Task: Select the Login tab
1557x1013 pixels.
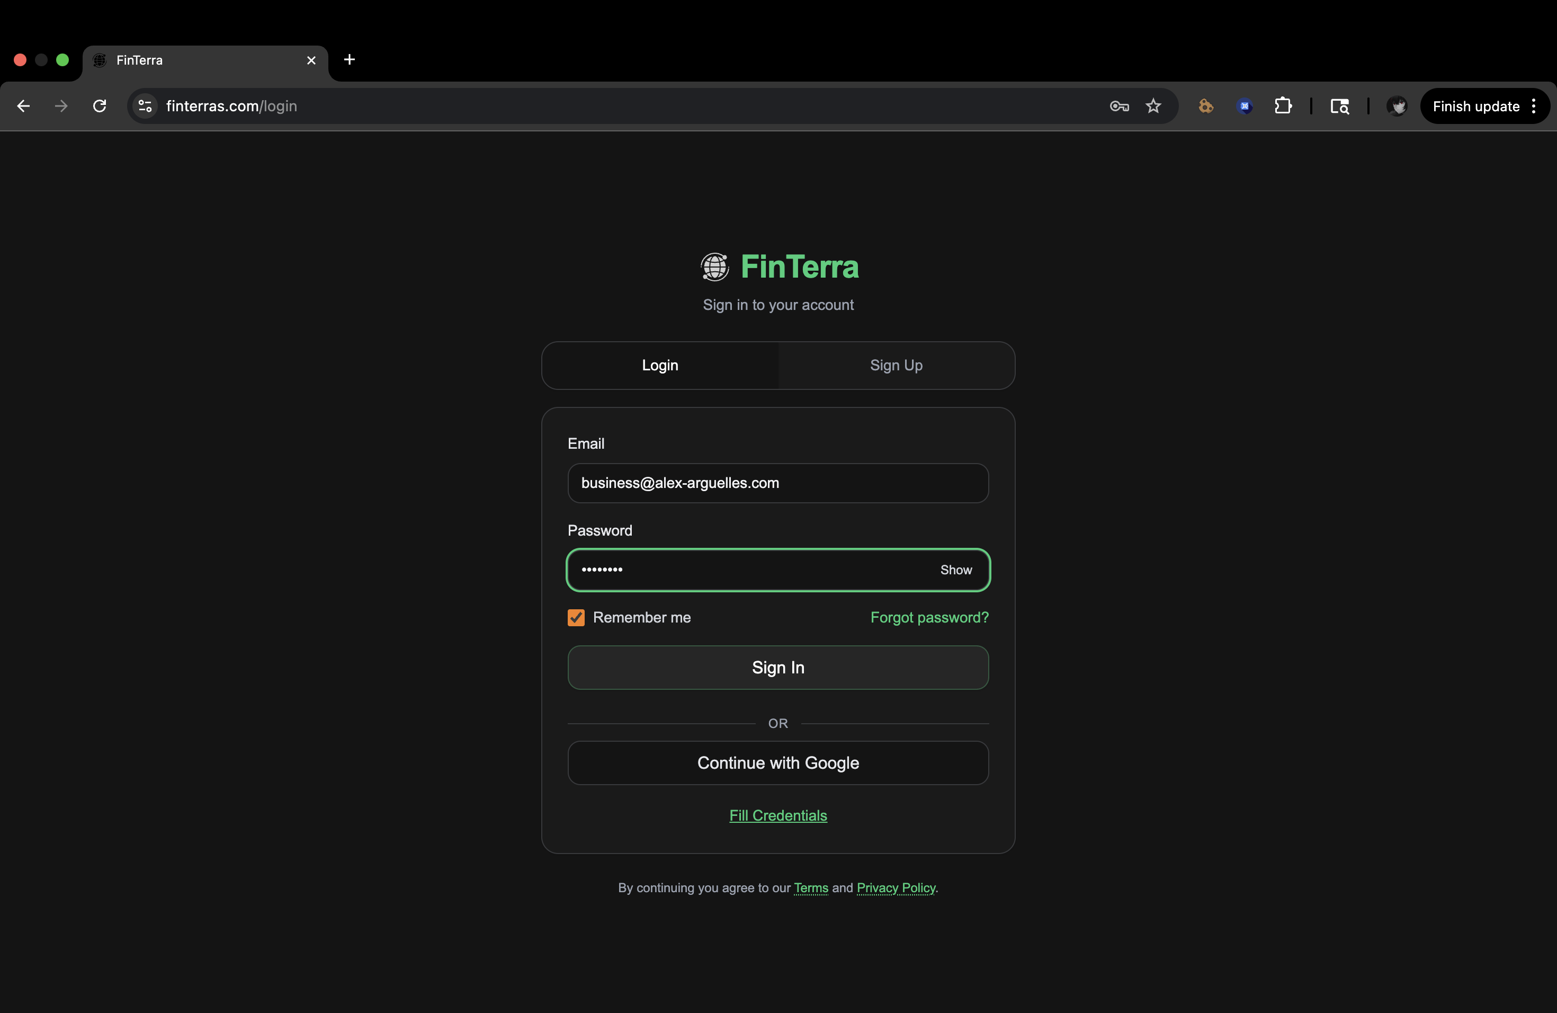Action: coord(659,365)
